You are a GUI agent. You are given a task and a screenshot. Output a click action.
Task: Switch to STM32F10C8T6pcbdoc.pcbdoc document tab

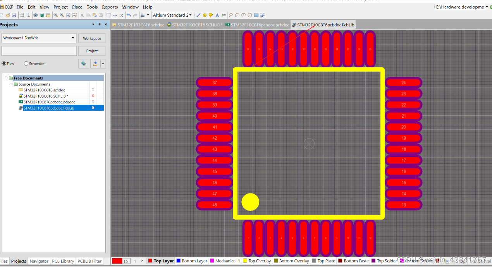257,25
